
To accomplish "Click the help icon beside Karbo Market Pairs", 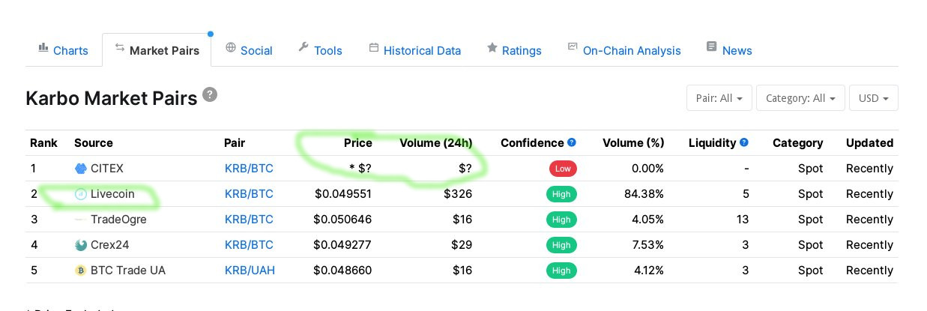I will coord(210,94).
